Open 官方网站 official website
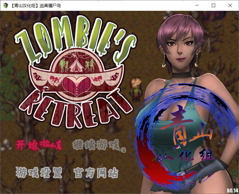Image resolution: width=239 pixels, height=194 pixels. tap(96, 173)
